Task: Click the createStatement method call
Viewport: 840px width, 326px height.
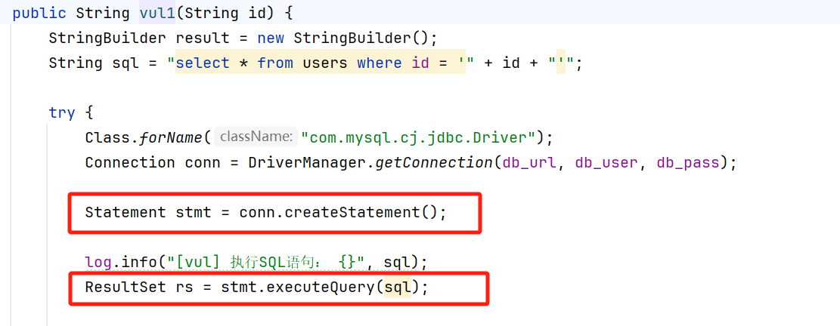Action: click(353, 212)
